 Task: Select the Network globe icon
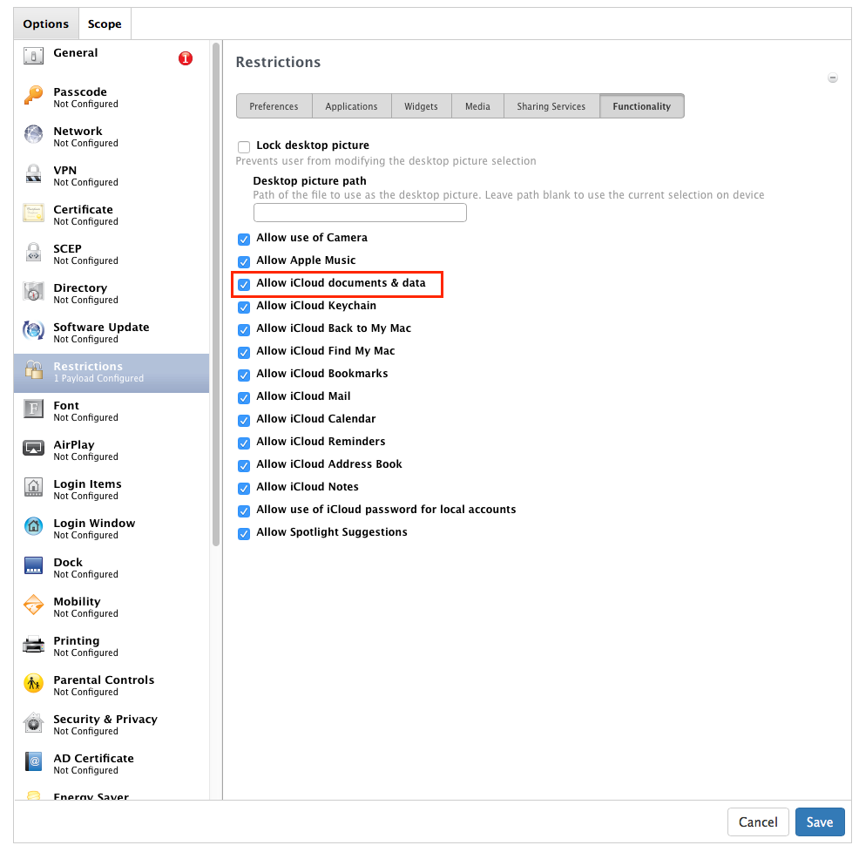(x=33, y=135)
